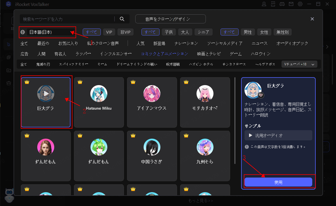Close the voice selection dialog
The image size is (336, 206).
(312, 19)
